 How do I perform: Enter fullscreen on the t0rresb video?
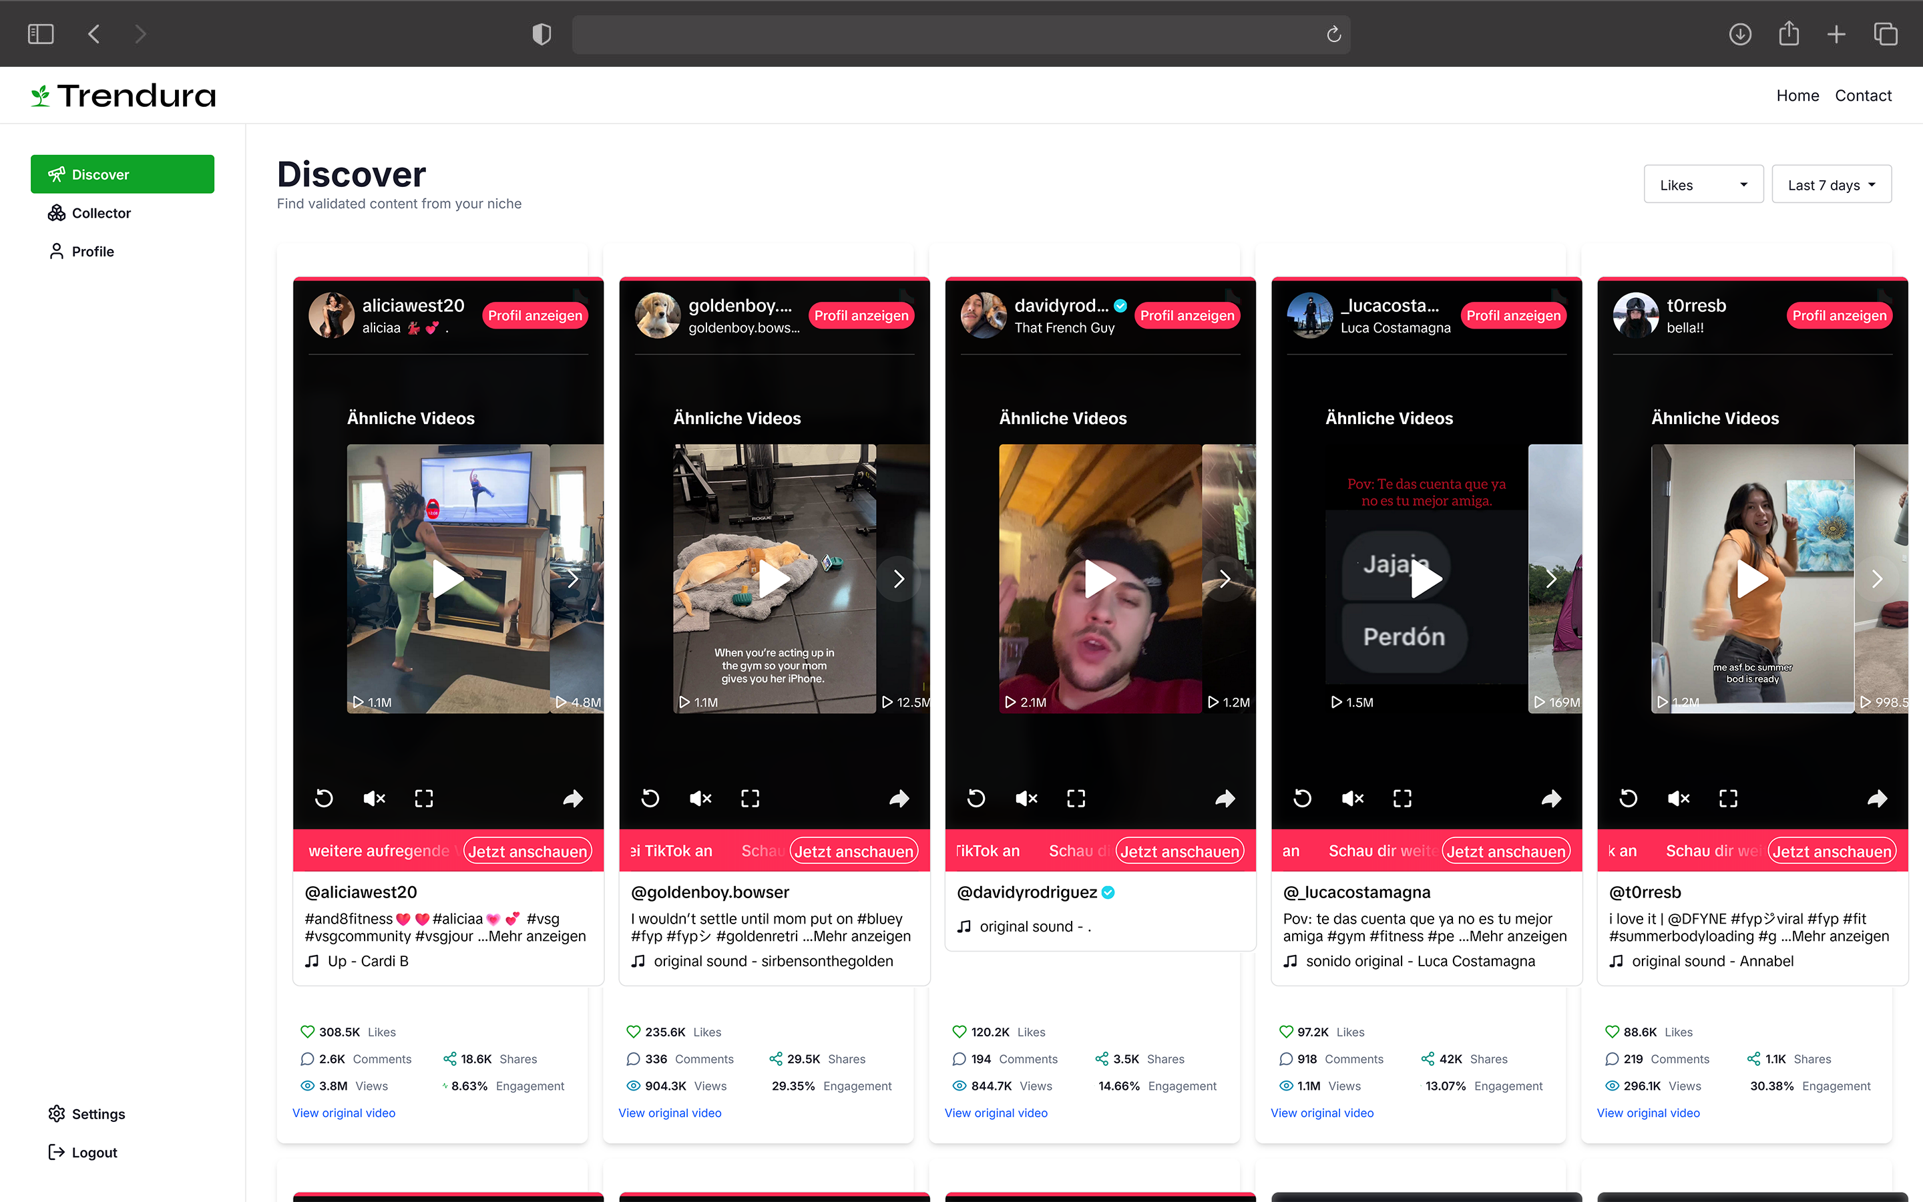1728,798
